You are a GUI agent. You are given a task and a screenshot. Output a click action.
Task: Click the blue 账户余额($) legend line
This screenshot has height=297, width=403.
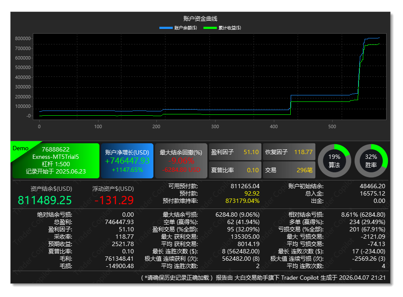click(166, 28)
